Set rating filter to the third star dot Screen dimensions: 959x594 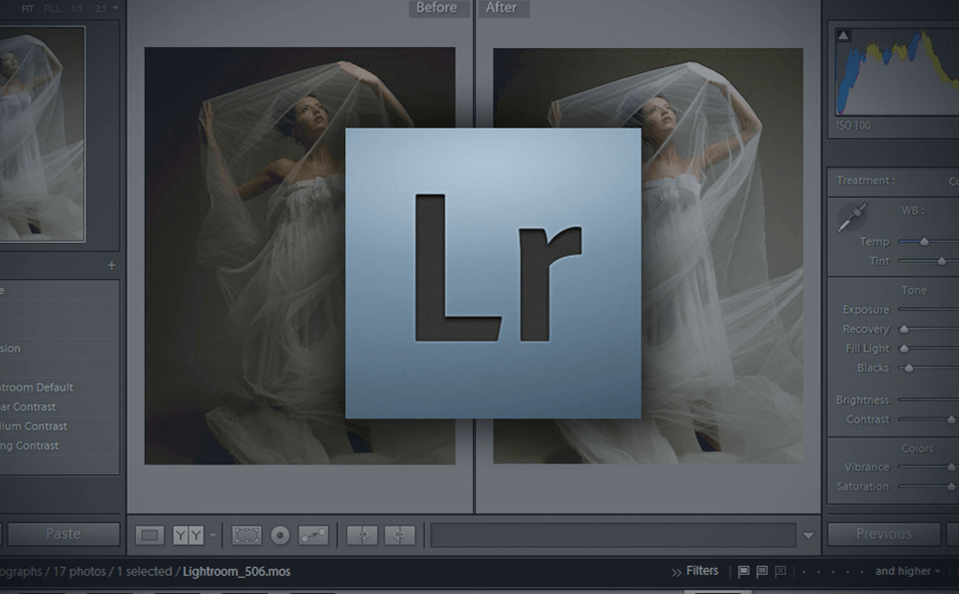point(833,572)
